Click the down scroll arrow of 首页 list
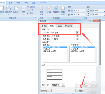 pyautogui.click(x=68, y=61)
